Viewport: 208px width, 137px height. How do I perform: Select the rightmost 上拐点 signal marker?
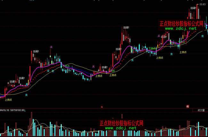coord(183,52)
